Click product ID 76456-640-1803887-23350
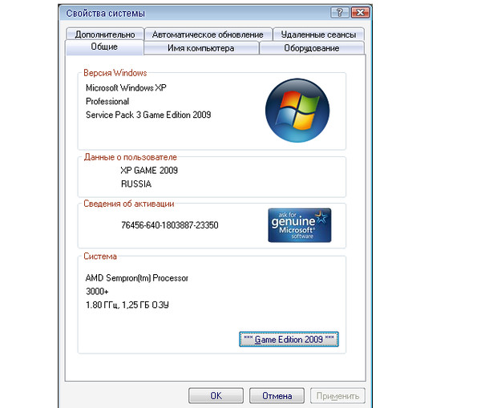The height and width of the screenshot is (408, 481). point(170,225)
